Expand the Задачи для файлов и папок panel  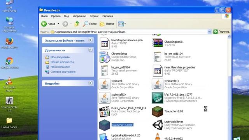point(90,40)
